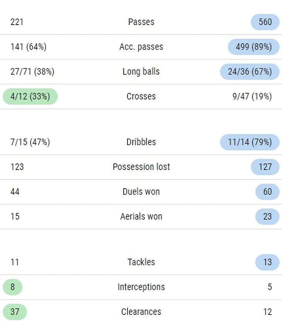
Task: Click the 499 (89%) accurate passes badge
Action: tap(254, 47)
